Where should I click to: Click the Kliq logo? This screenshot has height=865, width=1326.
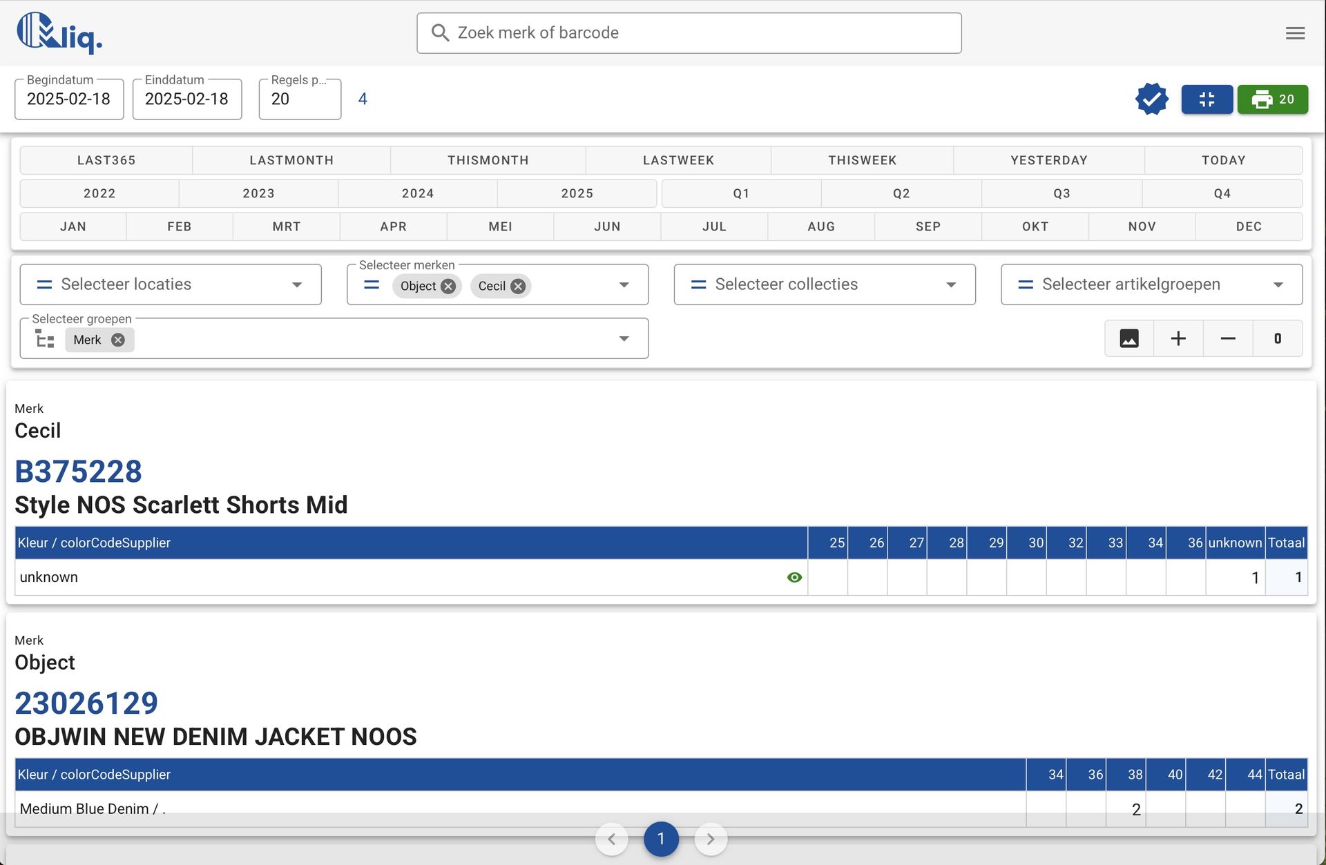(x=59, y=33)
